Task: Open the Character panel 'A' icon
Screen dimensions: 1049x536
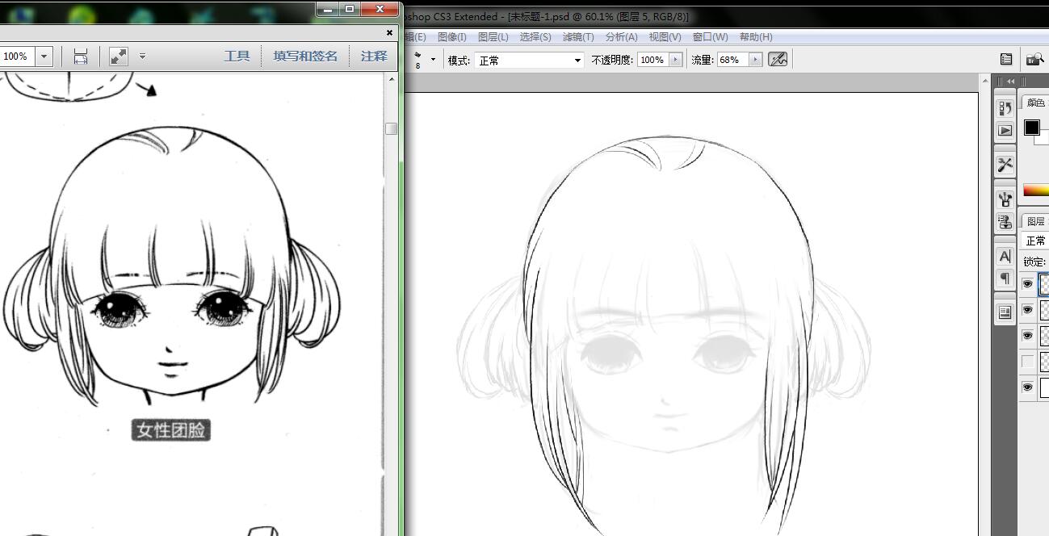Action: click(x=1005, y=257)
